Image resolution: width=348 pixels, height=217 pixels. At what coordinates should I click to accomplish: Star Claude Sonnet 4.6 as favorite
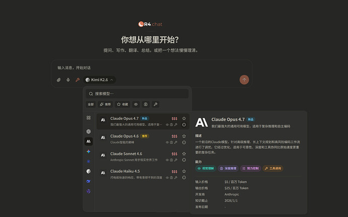pyautogui.click(x=184, y=154)
